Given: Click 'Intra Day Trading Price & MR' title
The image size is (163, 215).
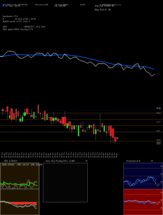Looking at the screenshot, I should tap(60, 161).
